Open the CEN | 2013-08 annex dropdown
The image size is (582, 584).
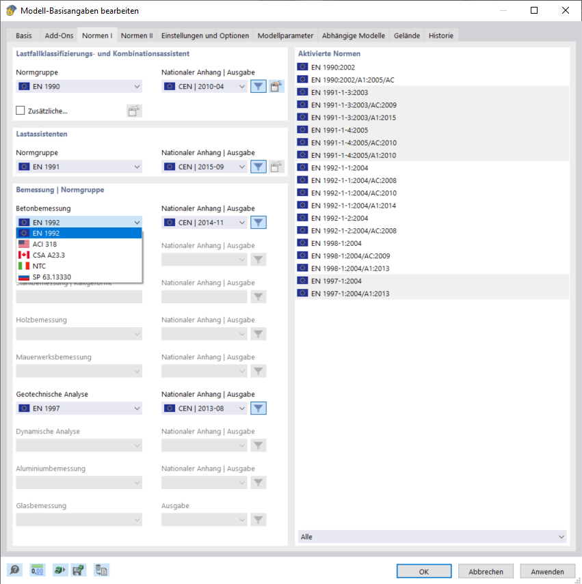(204, 408)
